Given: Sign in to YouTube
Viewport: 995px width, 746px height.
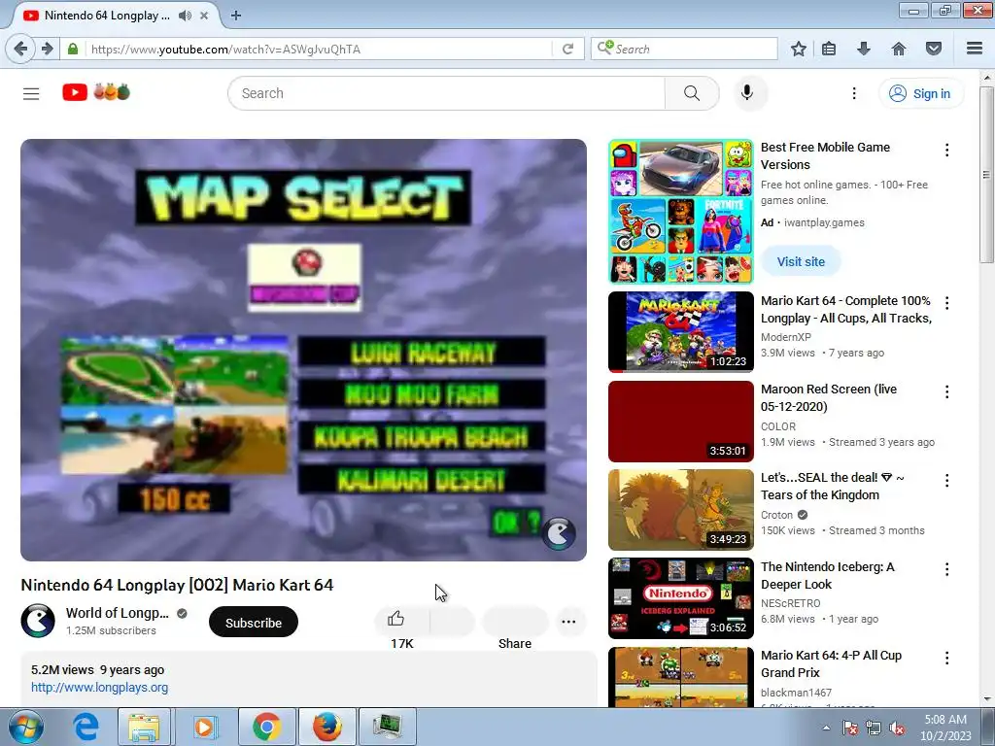Looking at the screenshot, I should click(919, 93).
